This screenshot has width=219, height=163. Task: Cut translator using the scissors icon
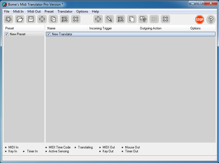pos(143,19)
